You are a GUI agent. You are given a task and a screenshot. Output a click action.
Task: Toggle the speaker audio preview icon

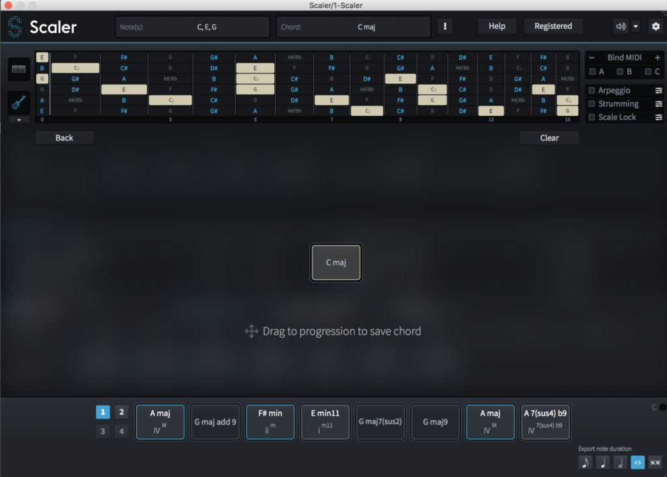click(620, 27)
